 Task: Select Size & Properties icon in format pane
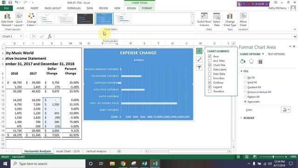(260, 61)
